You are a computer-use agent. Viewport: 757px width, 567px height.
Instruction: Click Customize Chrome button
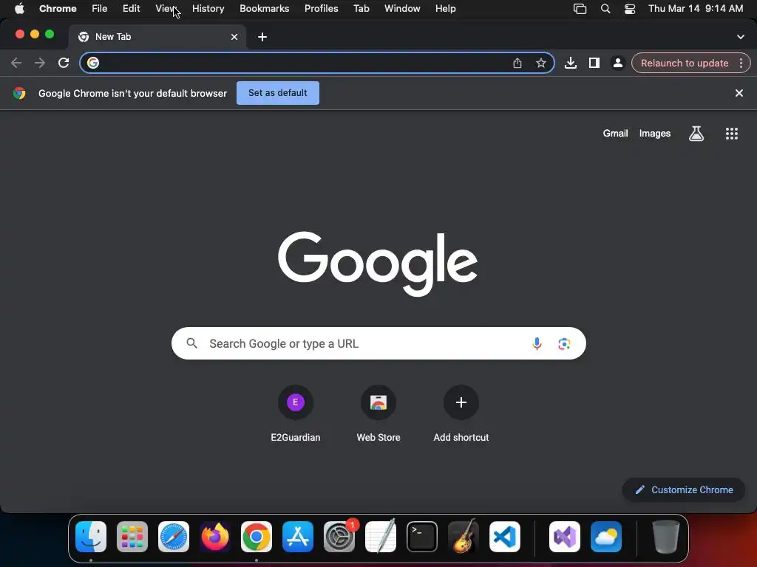(x=684, y=490)
